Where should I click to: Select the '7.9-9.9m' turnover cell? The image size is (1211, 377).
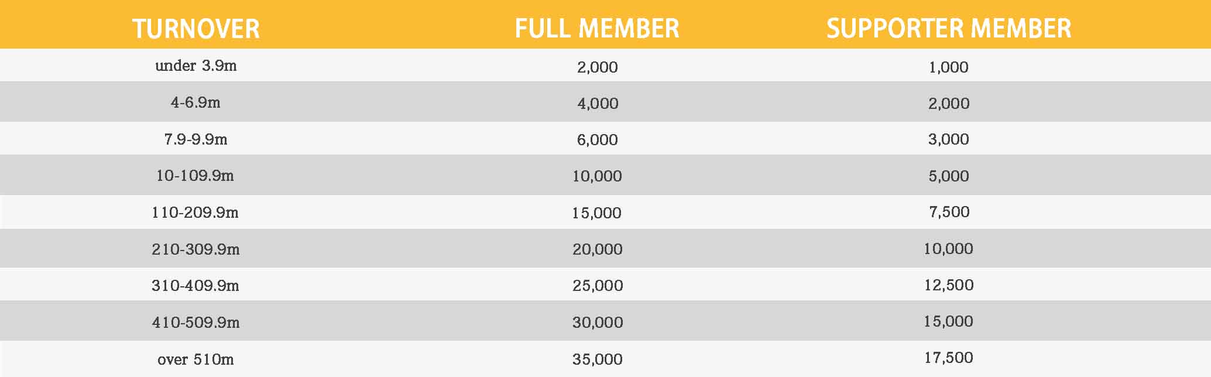195,139
